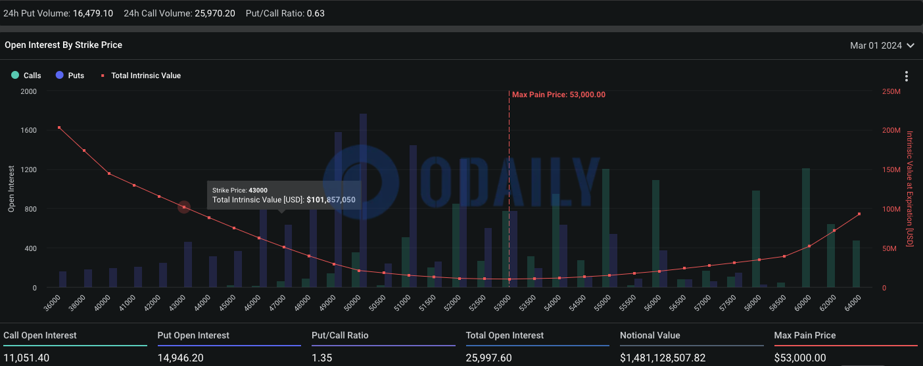This screenshot has height=366, width=923.
Task: Click the Max Pain Price $53,000.00 value
Action: (x=800, y=358)
